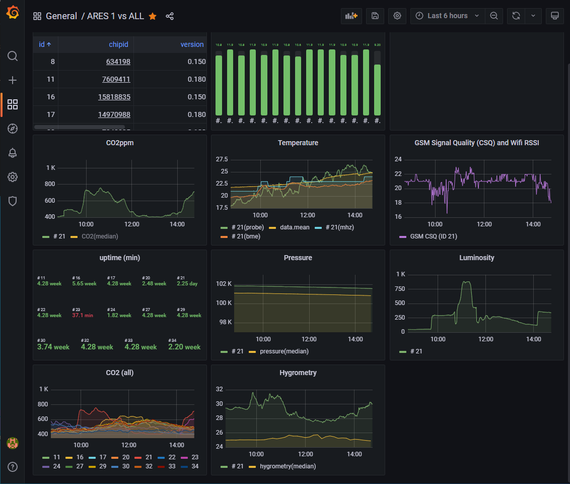The height and width of the screenshot is (484, 570).
Task: Open the Luminosity panel title menu
Action: pyautogui.click(x=476, y=258)
